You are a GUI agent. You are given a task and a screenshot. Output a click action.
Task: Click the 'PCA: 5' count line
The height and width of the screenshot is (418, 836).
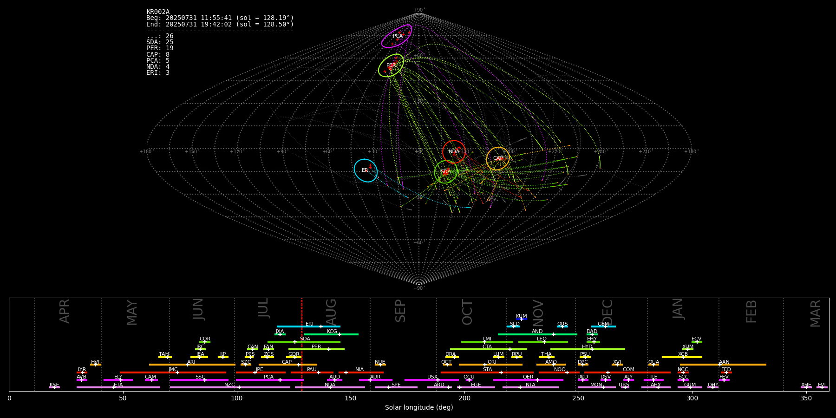[x=158, y=61]
